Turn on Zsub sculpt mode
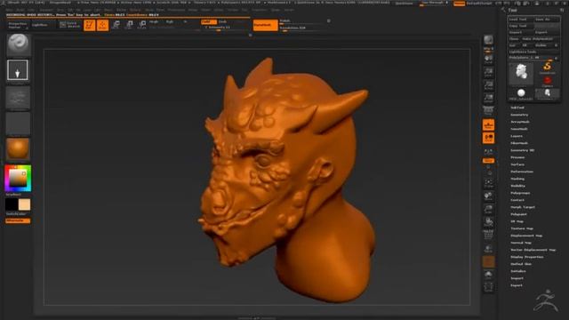 pyautogui.click(x=222, y=21)
